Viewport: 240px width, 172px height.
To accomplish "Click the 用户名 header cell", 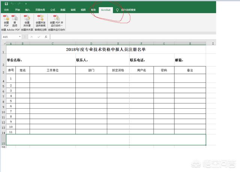I will [141, 70].
